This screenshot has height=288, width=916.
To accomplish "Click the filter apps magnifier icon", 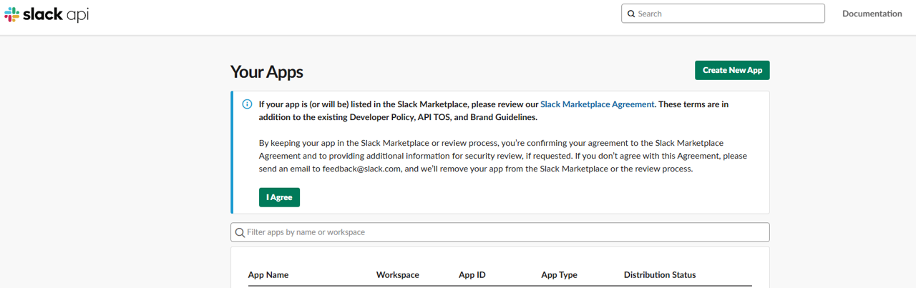I will click(240, 232).
